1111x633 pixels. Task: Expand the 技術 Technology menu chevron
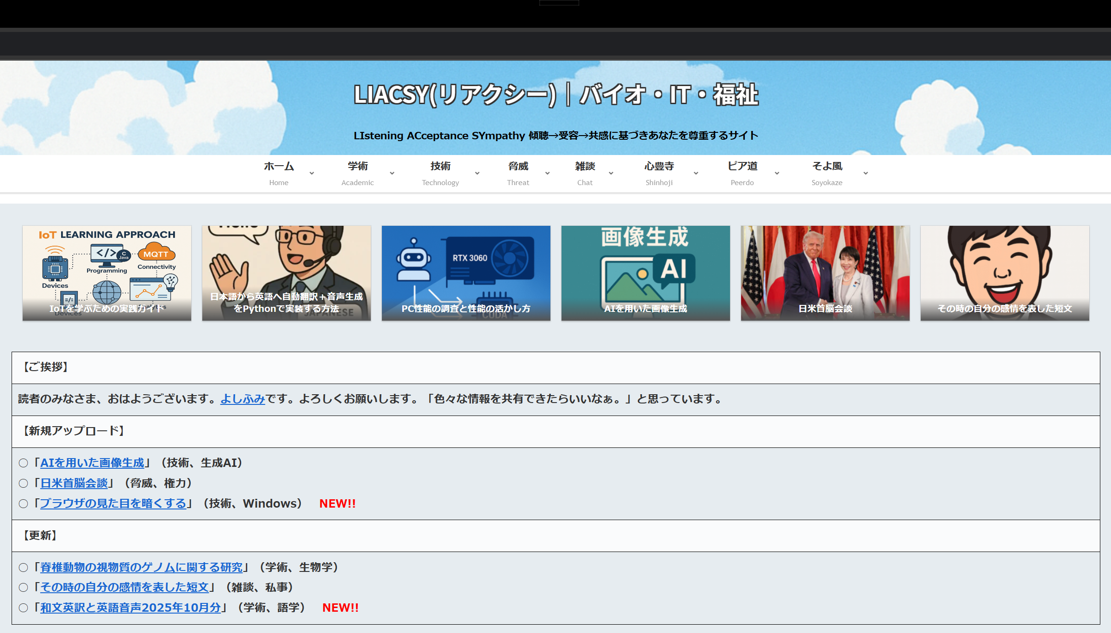tap(477, 173)
